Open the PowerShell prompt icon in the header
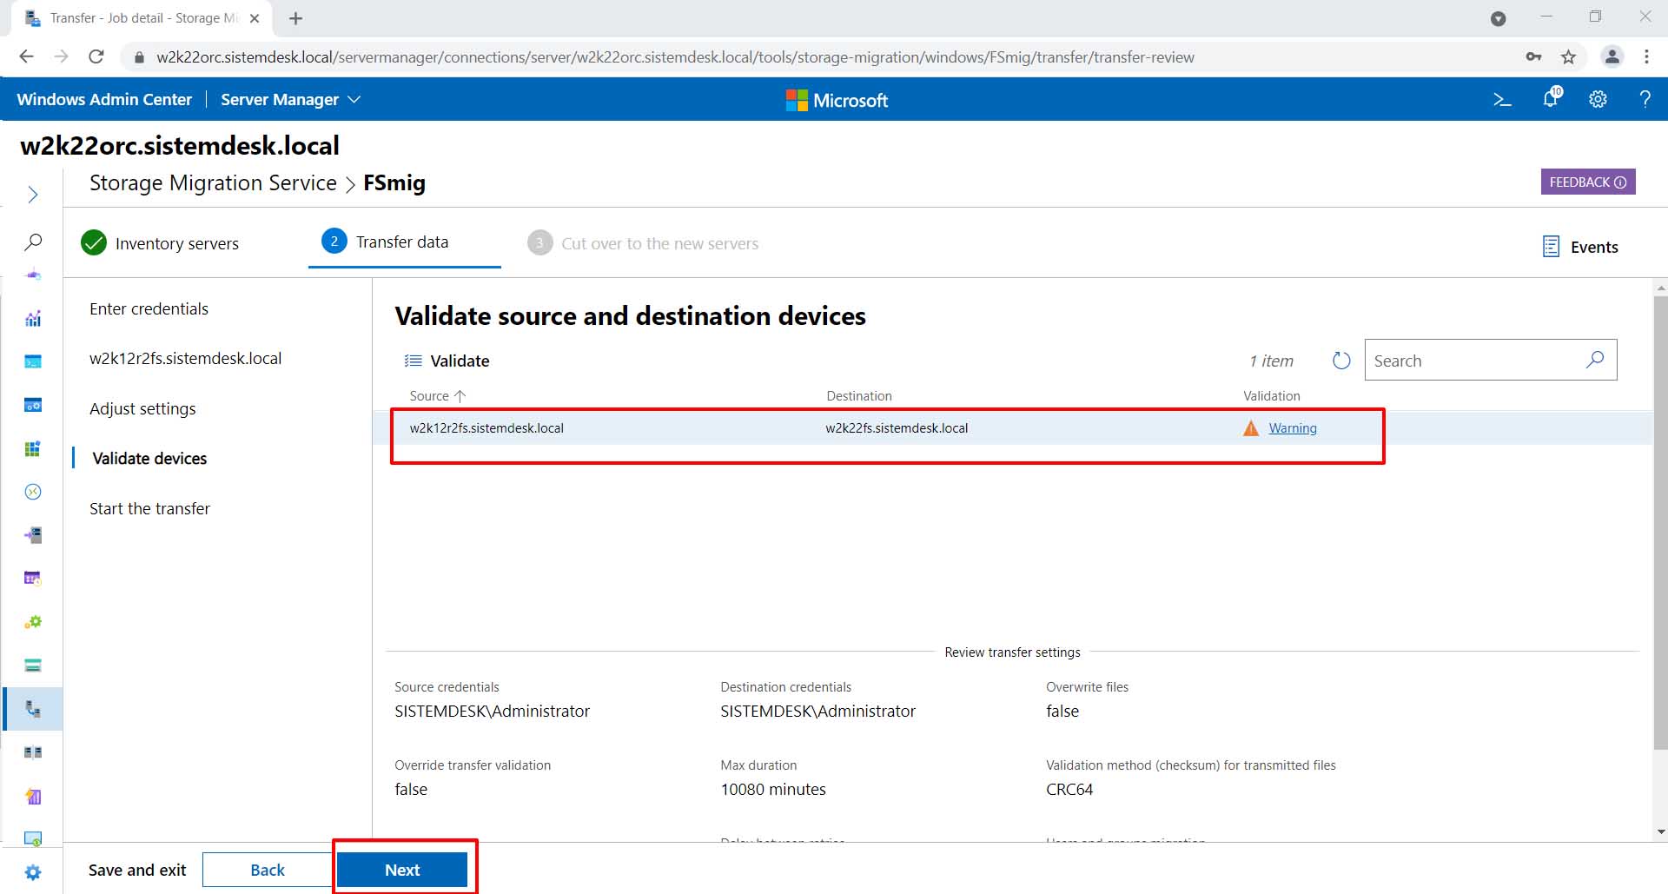Viewport: 1668px width, 894px height. tap(1502, 100)
